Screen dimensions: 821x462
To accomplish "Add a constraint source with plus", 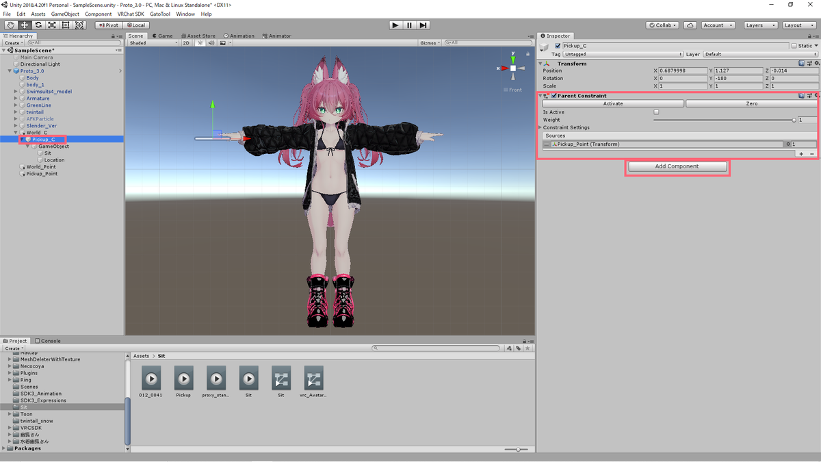I will 801,154.
